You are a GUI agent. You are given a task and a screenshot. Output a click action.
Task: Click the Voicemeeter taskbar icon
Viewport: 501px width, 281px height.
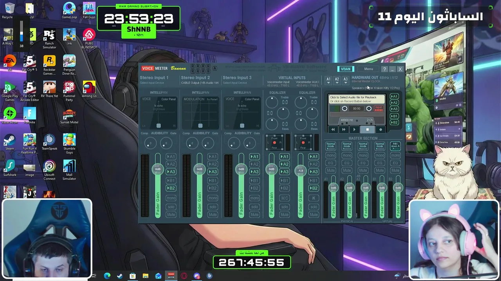[x=171, y=276]
